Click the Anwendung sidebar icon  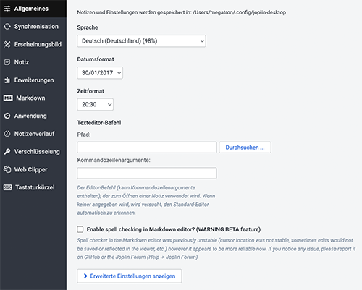click(x=7, y=116)
